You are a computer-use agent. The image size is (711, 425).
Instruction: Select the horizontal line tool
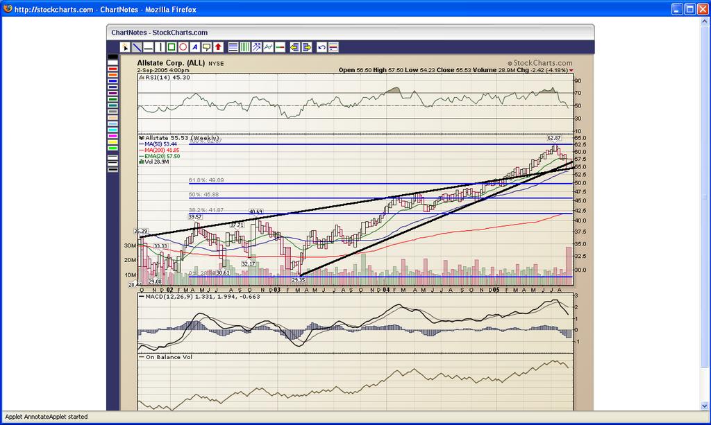click(149, 47)
